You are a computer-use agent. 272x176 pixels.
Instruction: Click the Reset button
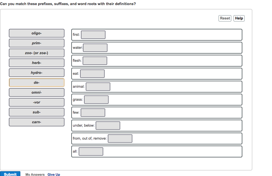(225, 18)
